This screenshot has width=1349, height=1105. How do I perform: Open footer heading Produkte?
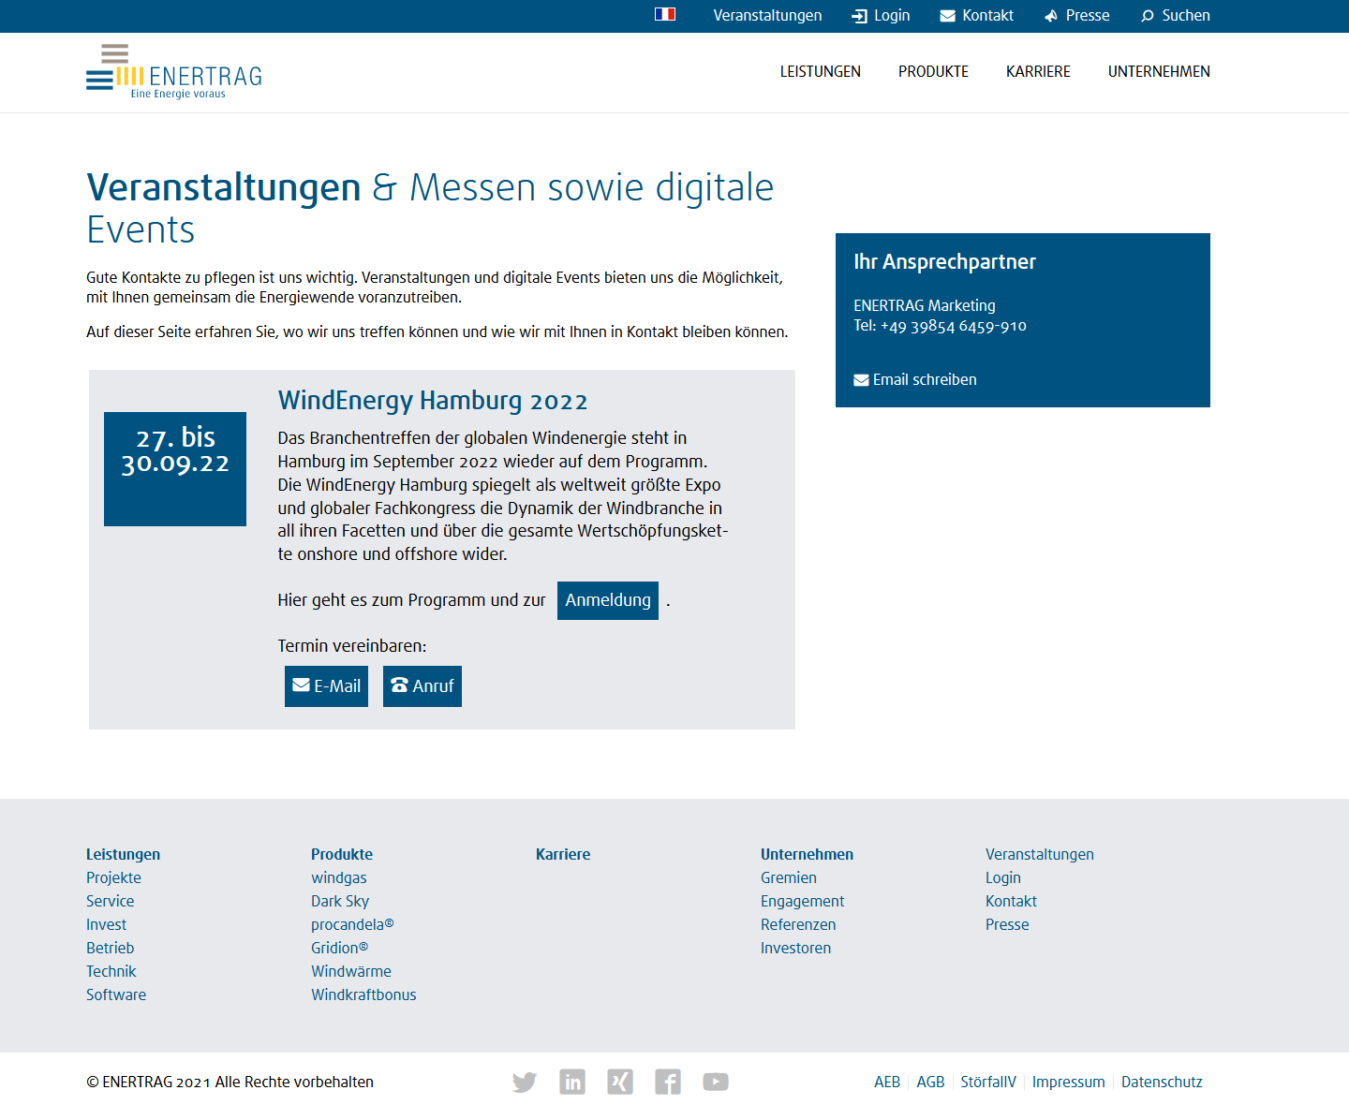pyautogui.click(x=342, y=854)
